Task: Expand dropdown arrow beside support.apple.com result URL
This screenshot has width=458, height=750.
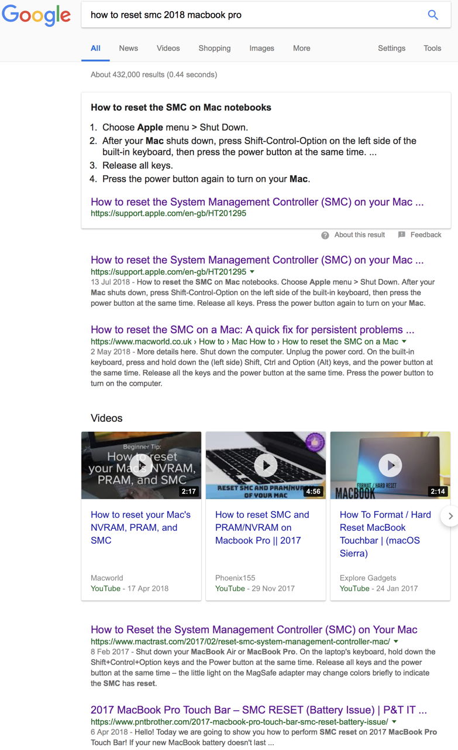Action: pyautogui.click(x=252, y=272)
